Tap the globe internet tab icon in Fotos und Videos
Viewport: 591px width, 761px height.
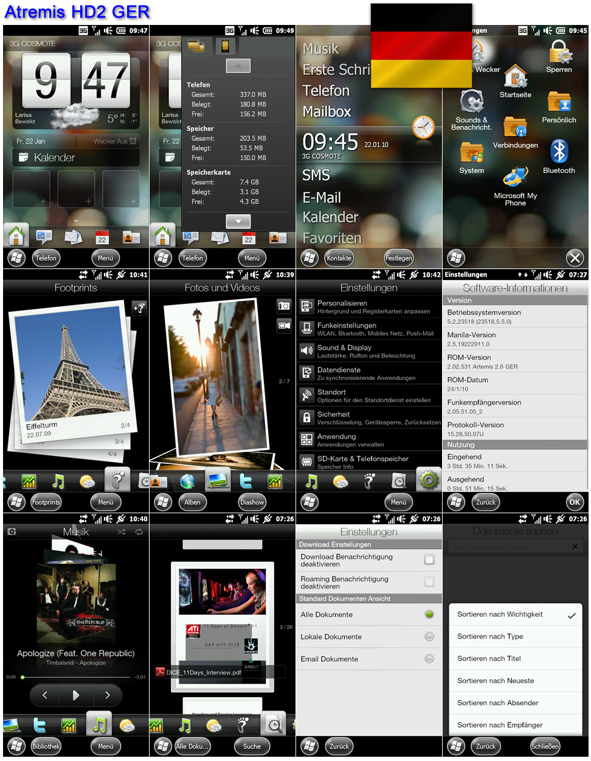[x=188, y=481]
